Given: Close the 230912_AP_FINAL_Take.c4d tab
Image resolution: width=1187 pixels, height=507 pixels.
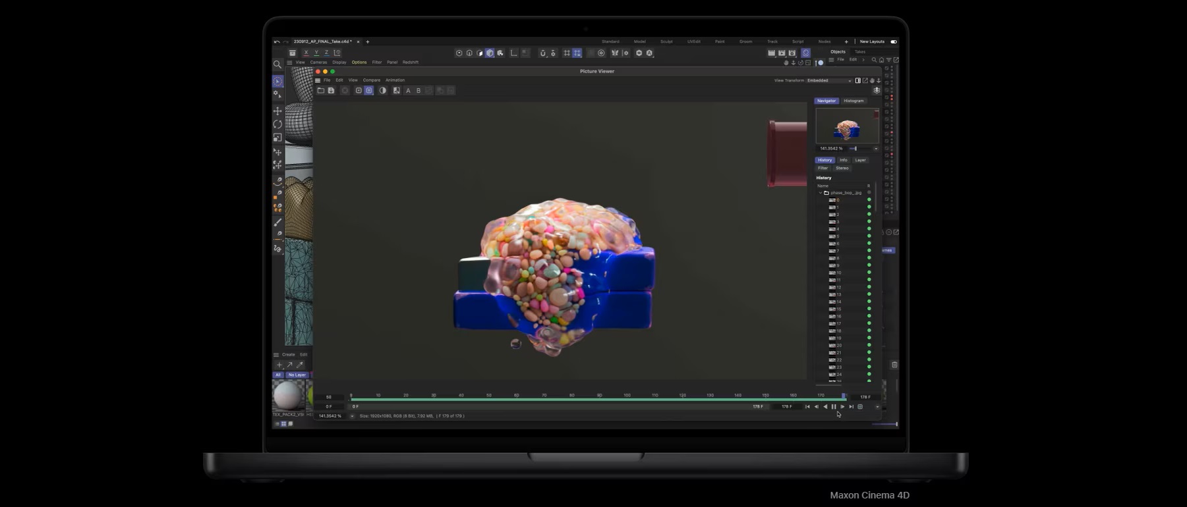Looking at the screenshot, I should pos(359,41).
